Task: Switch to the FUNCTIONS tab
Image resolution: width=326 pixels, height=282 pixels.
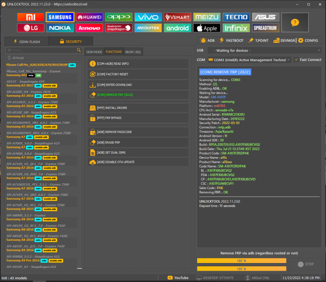Action: (114, 52)
